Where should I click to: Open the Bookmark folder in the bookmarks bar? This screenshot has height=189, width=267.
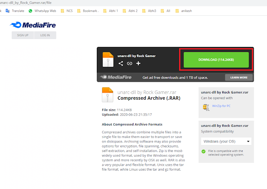(88, 11)
